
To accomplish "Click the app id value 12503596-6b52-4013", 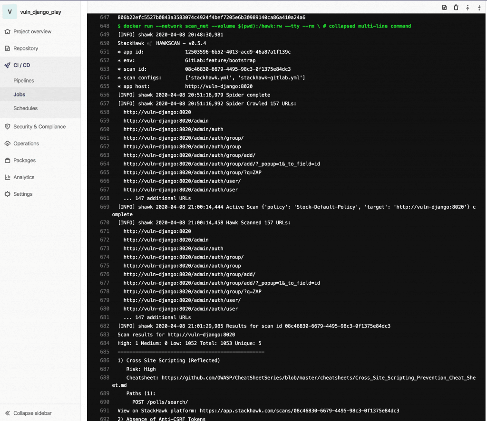I will pos(238,52).
